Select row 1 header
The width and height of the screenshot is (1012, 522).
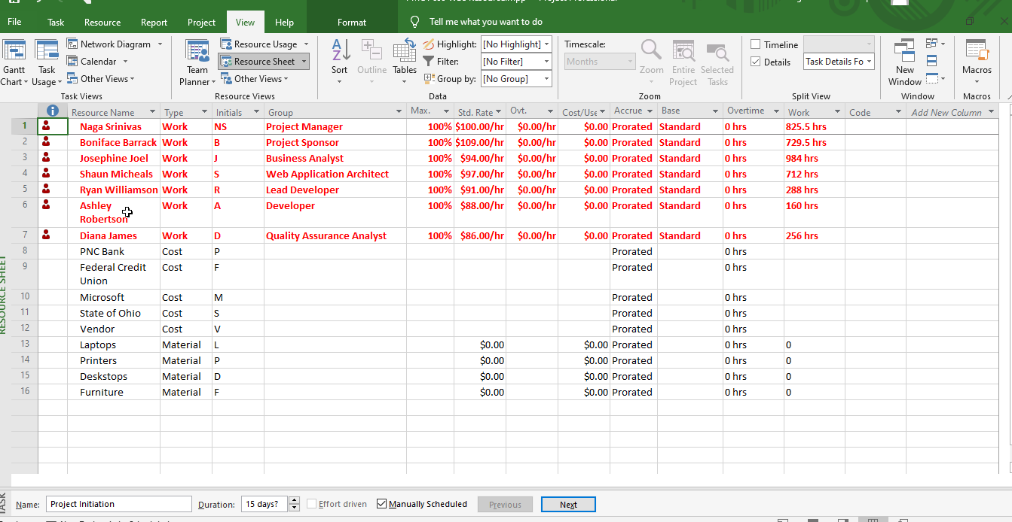point(24,126)
